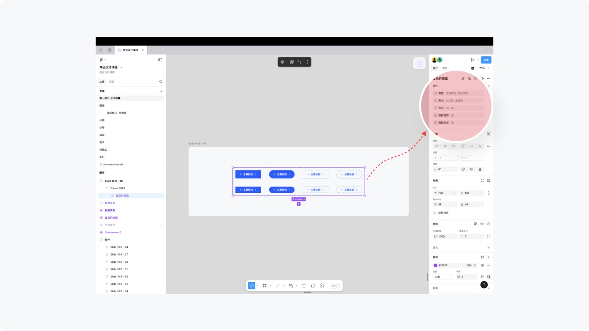Toggle stroke visibility eye icon
Viewport: 589px width, 331px height.
(482, 265)
